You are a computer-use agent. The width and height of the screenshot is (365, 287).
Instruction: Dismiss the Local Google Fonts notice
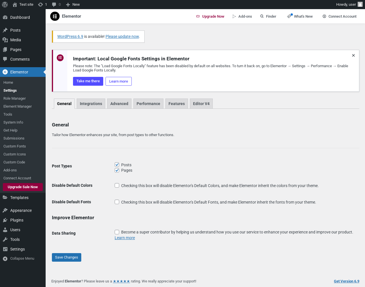353,56
